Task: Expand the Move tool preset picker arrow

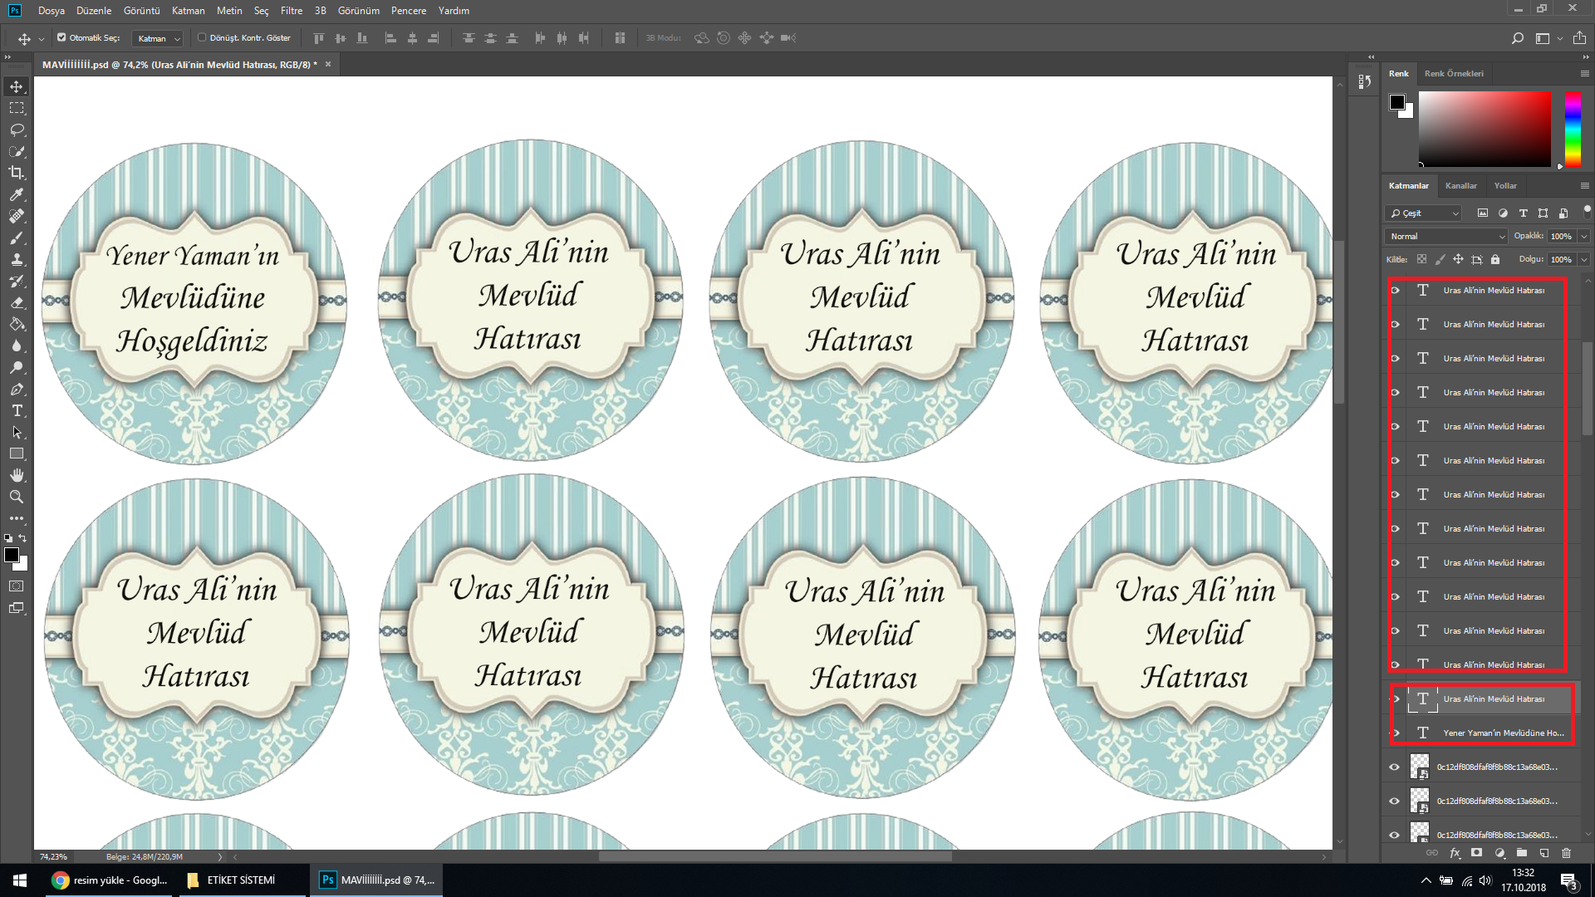Action: tap(42, 39)
